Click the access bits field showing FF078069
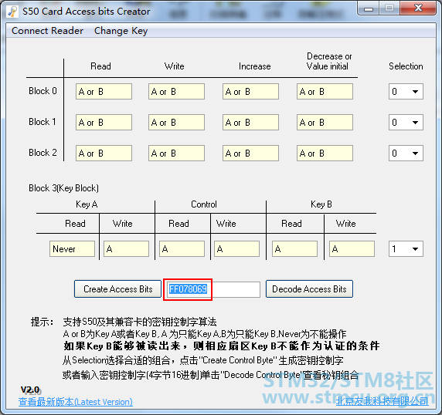 (213, 289)
